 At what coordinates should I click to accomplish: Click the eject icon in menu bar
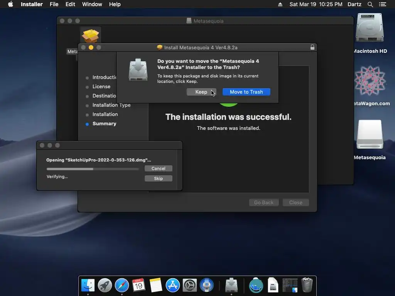[280, 4]
